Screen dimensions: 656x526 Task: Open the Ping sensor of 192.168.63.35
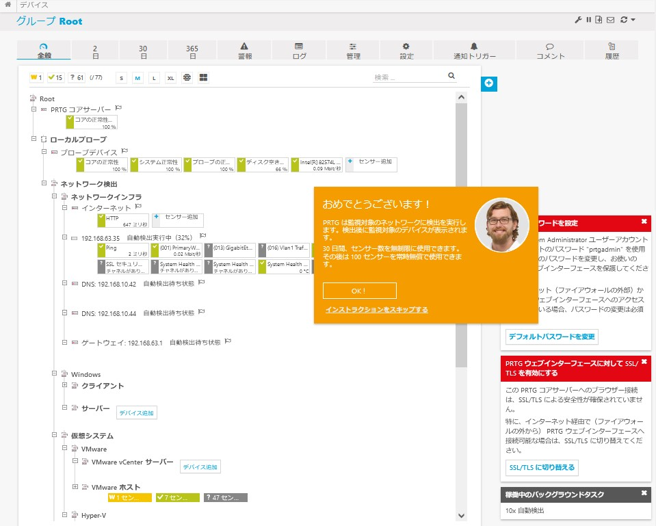(x=123, y=250)
